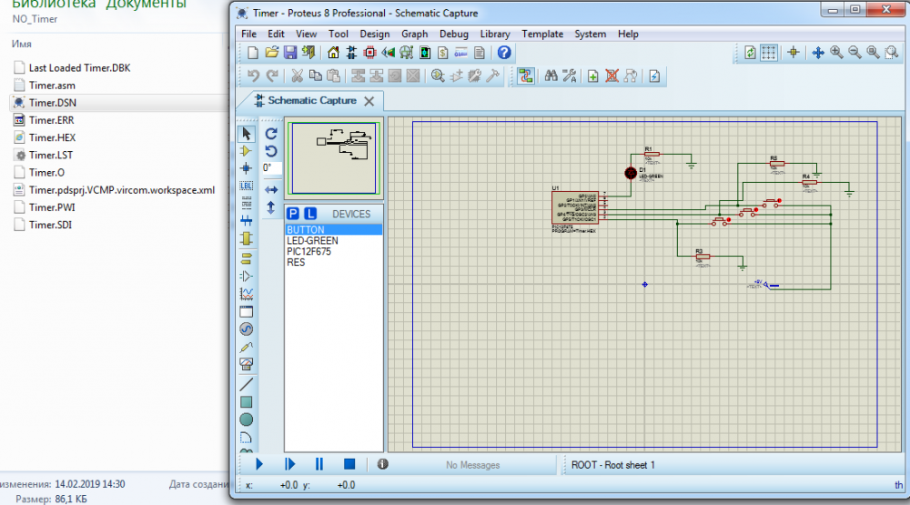Open the Proteus help question-mark icon
Viewport: 910px width, 505px height.
(x=504, y=53)
